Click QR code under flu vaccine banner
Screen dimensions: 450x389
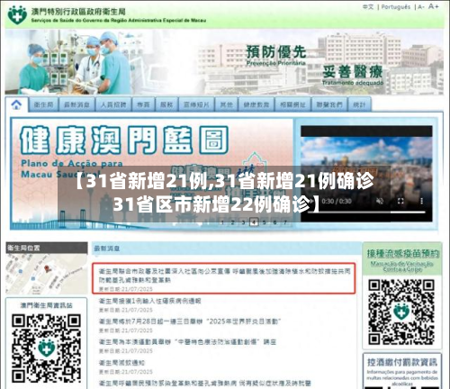pyautogui.click(x=401, y=312)
